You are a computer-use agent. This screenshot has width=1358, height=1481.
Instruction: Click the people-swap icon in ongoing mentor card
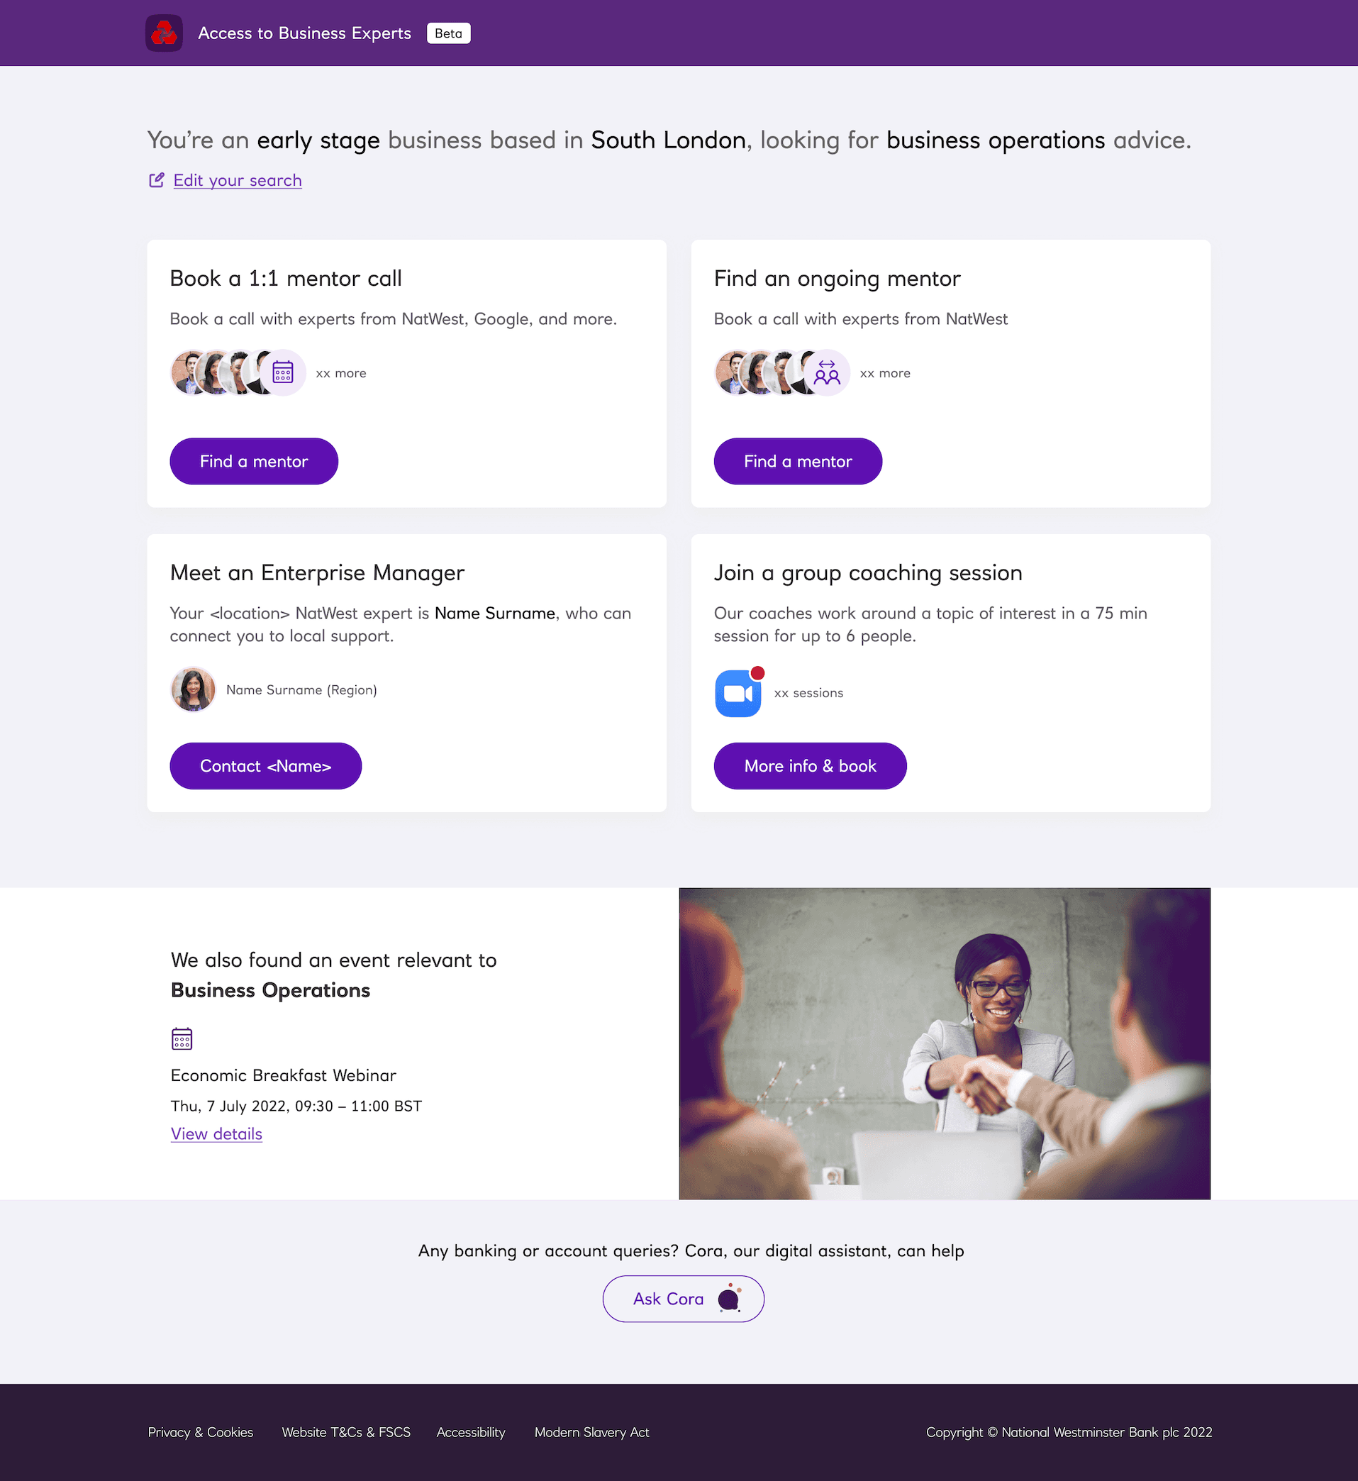827,372
